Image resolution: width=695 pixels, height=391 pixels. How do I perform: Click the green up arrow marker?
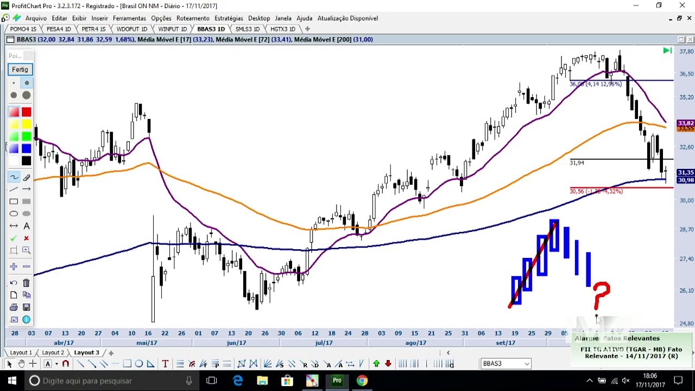point(376,364)
